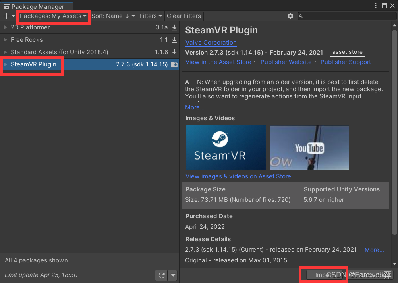Click the download icon for Free Rocks
The height and width of the screenshot is (283, 398).
pos(174,40)
